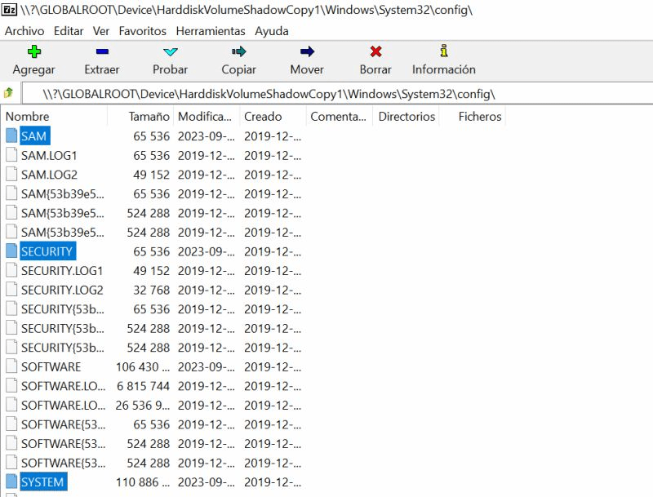
Task: Open the Archivo menu
Action: click(24, 31)
